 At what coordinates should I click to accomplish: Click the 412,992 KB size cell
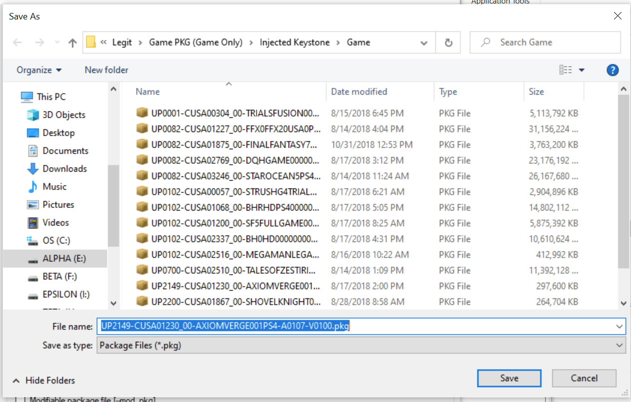(x=557, y=254)
